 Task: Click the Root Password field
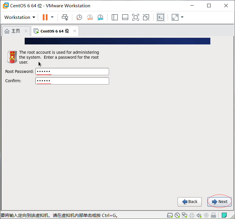click(x=72, y=71)
